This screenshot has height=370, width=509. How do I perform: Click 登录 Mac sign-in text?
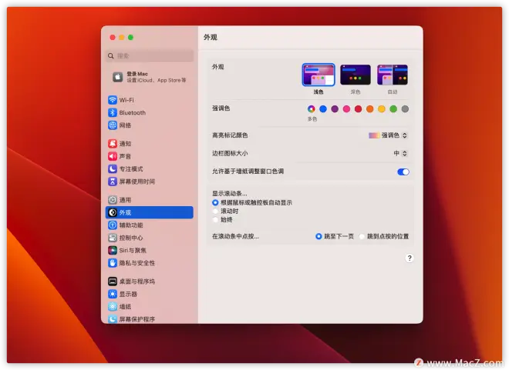click(x=137, y=74)
